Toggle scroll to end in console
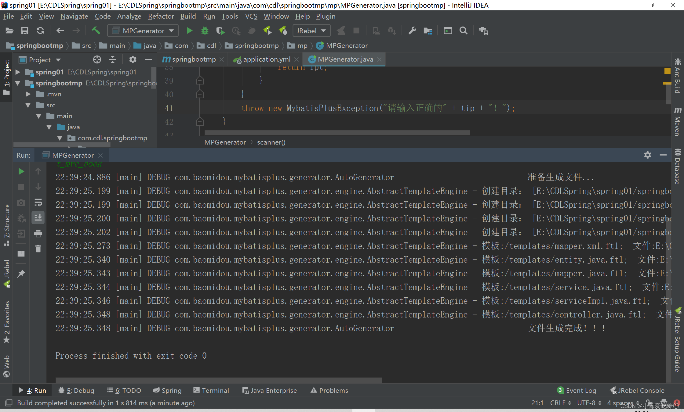This screenshot has height=412, width=684. click(38, 218)
